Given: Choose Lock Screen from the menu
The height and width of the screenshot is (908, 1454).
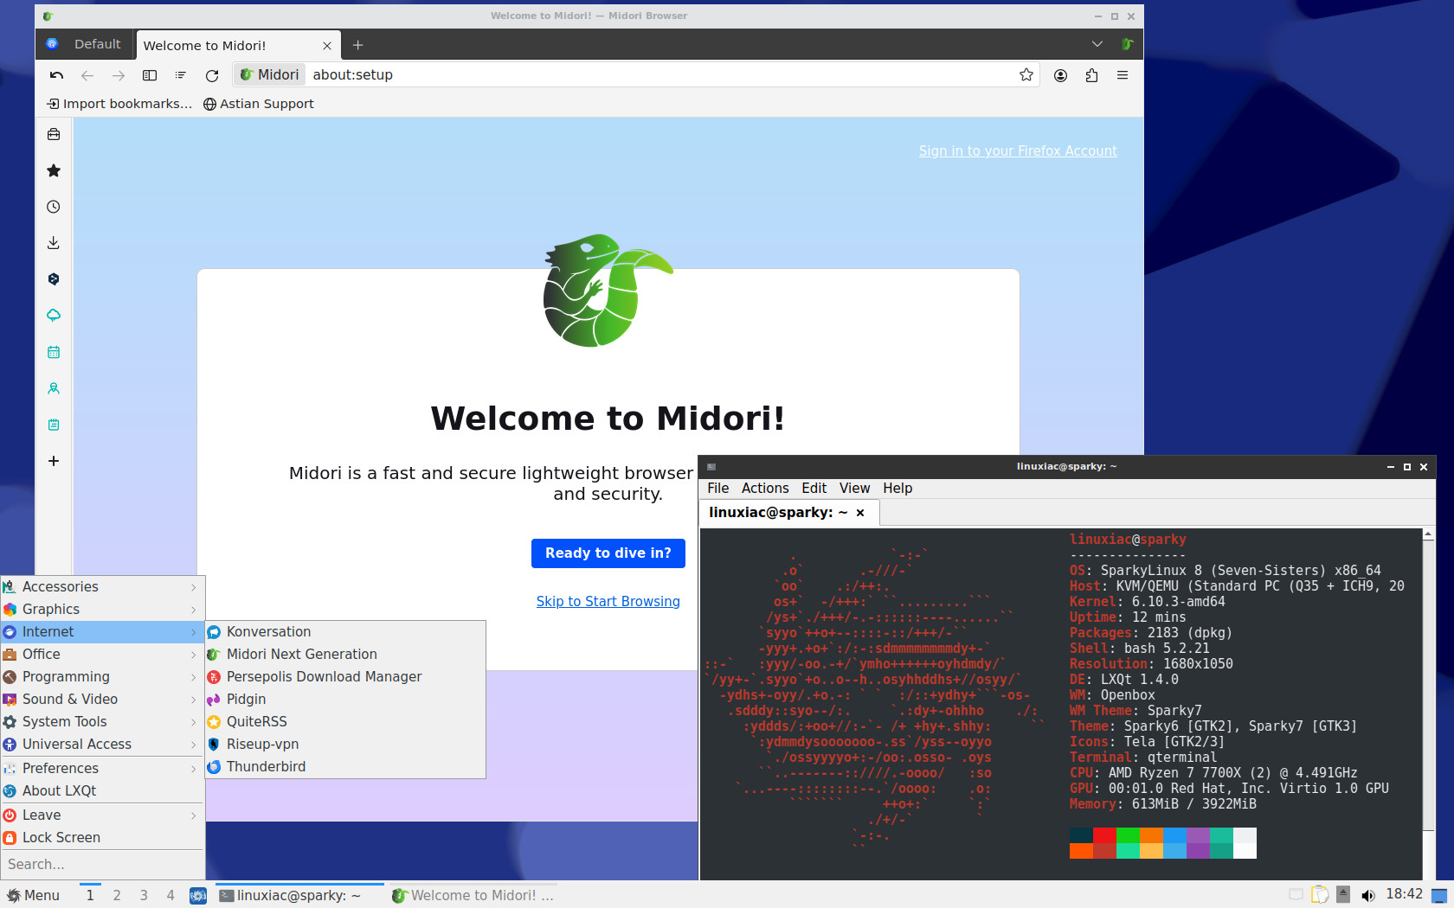Looking at the screenshot, I should (102, 838).
